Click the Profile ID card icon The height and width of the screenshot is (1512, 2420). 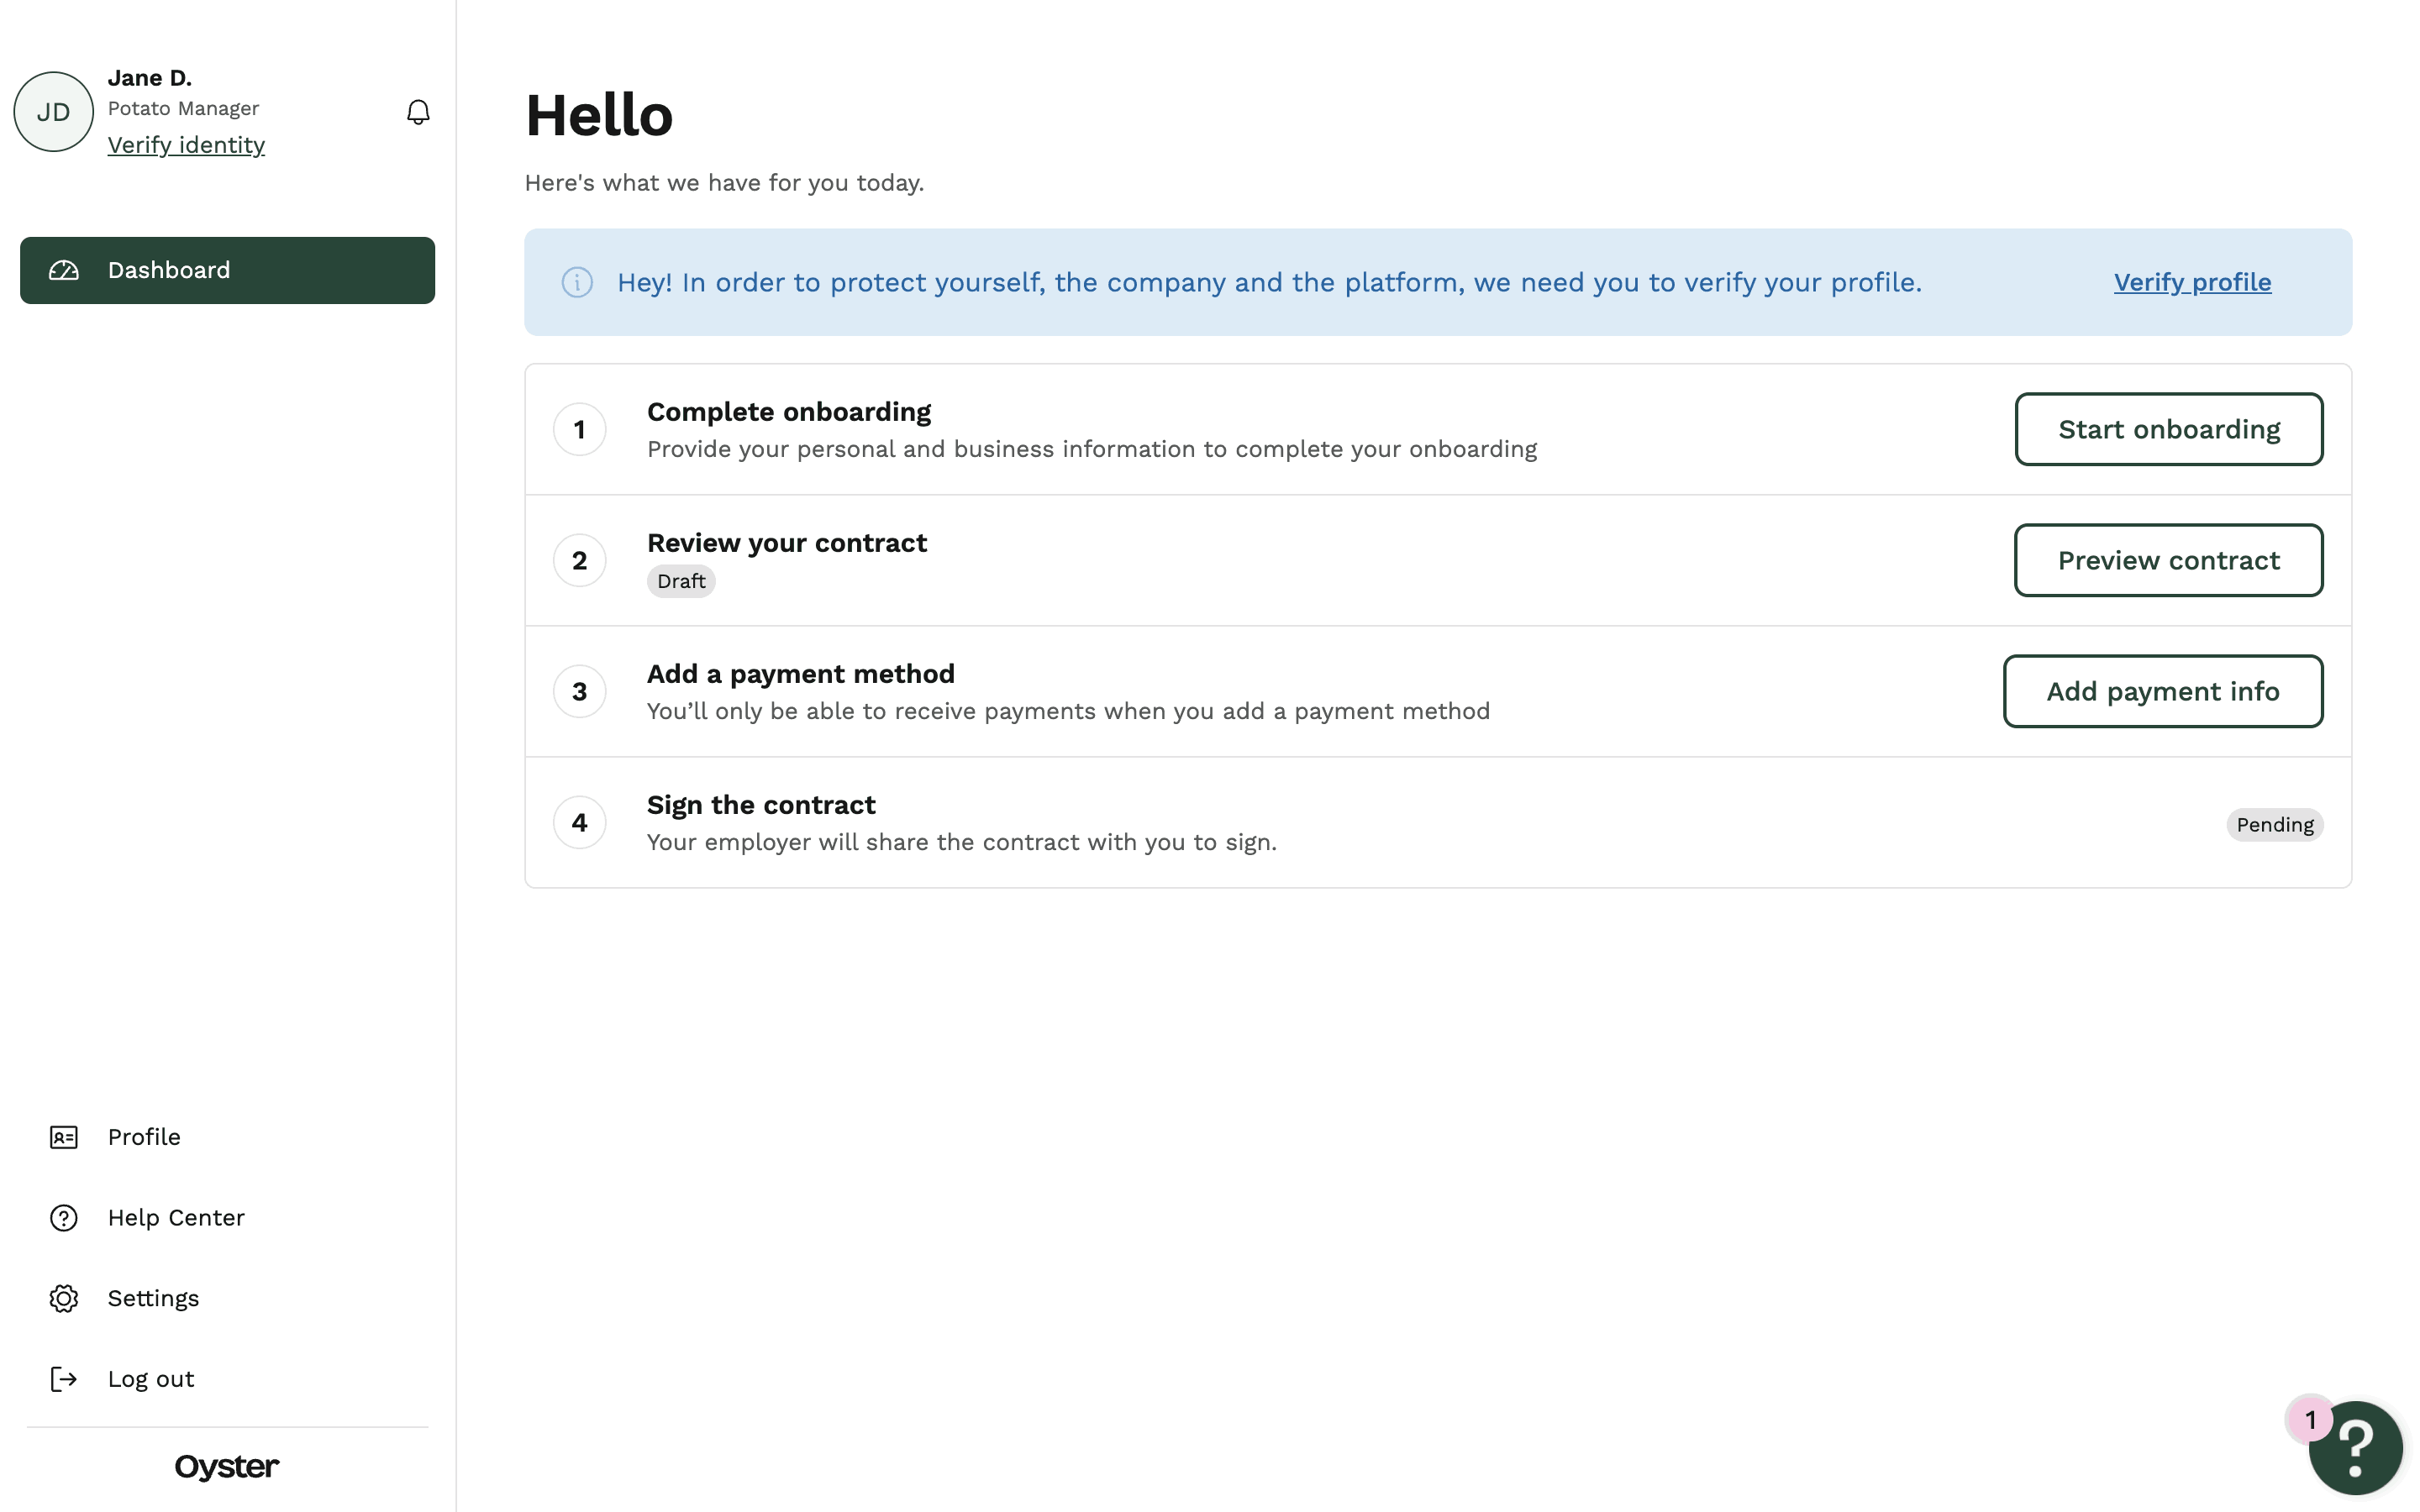pyautogui.click(x=64, y=1137)
